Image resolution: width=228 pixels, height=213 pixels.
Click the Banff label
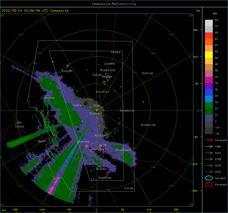[42, 141]
